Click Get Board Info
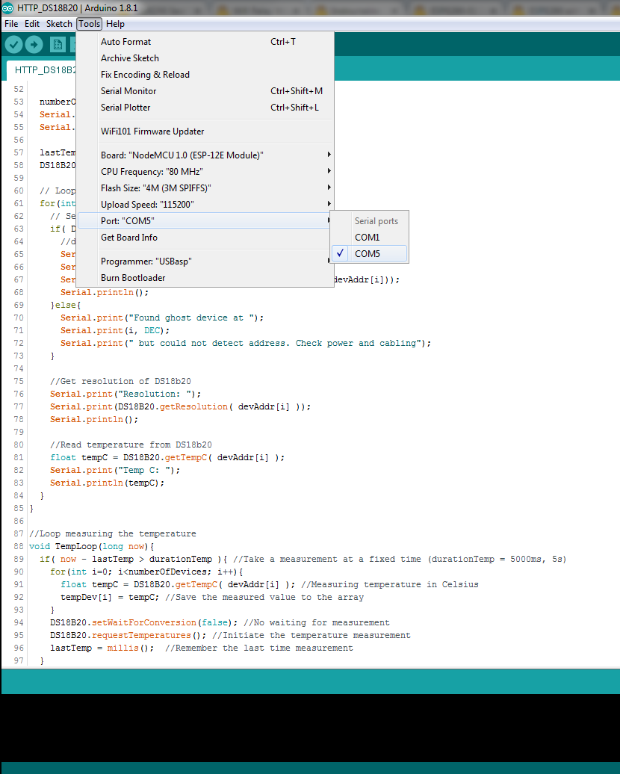Viewport: 620px width, 774px height. point(205,238)
